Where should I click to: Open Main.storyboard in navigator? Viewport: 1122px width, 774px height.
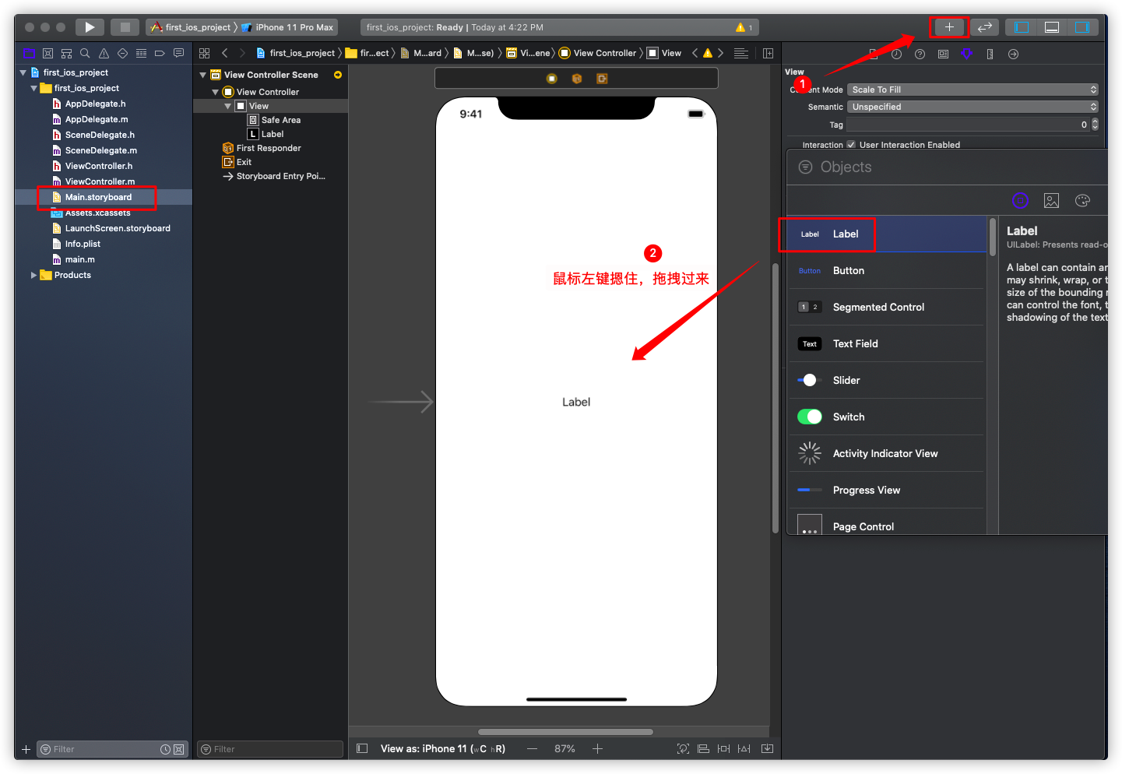98,197
